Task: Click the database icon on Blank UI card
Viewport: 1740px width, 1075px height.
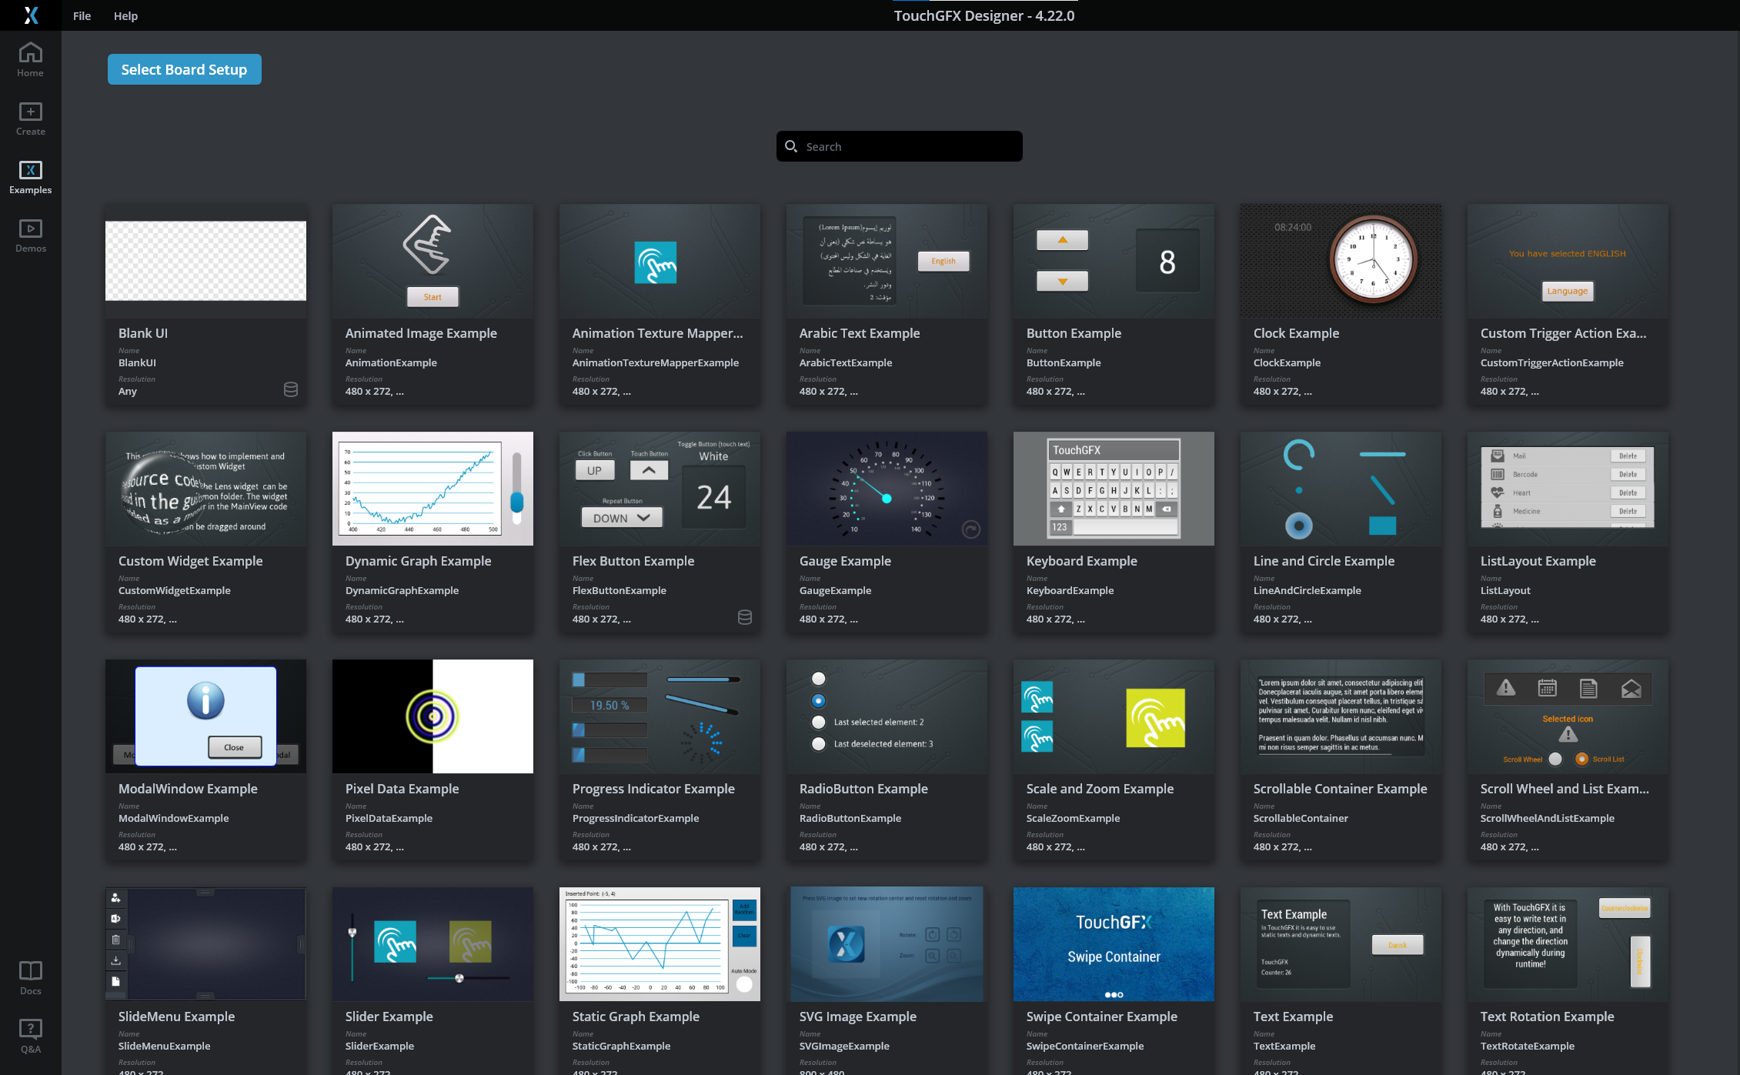Action: (291, 389)
